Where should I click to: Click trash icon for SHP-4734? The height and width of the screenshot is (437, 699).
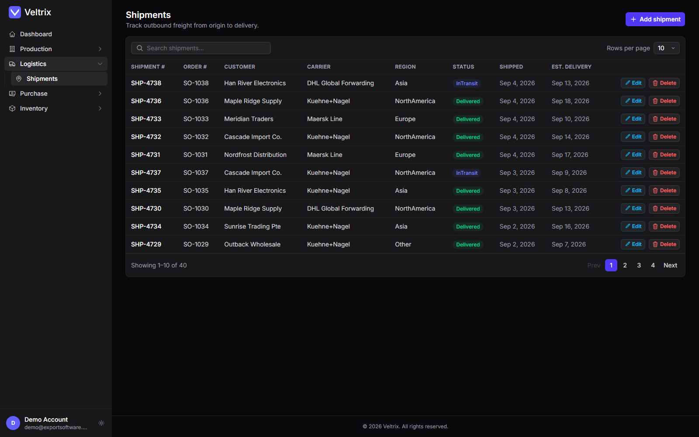tap(655, 226)
